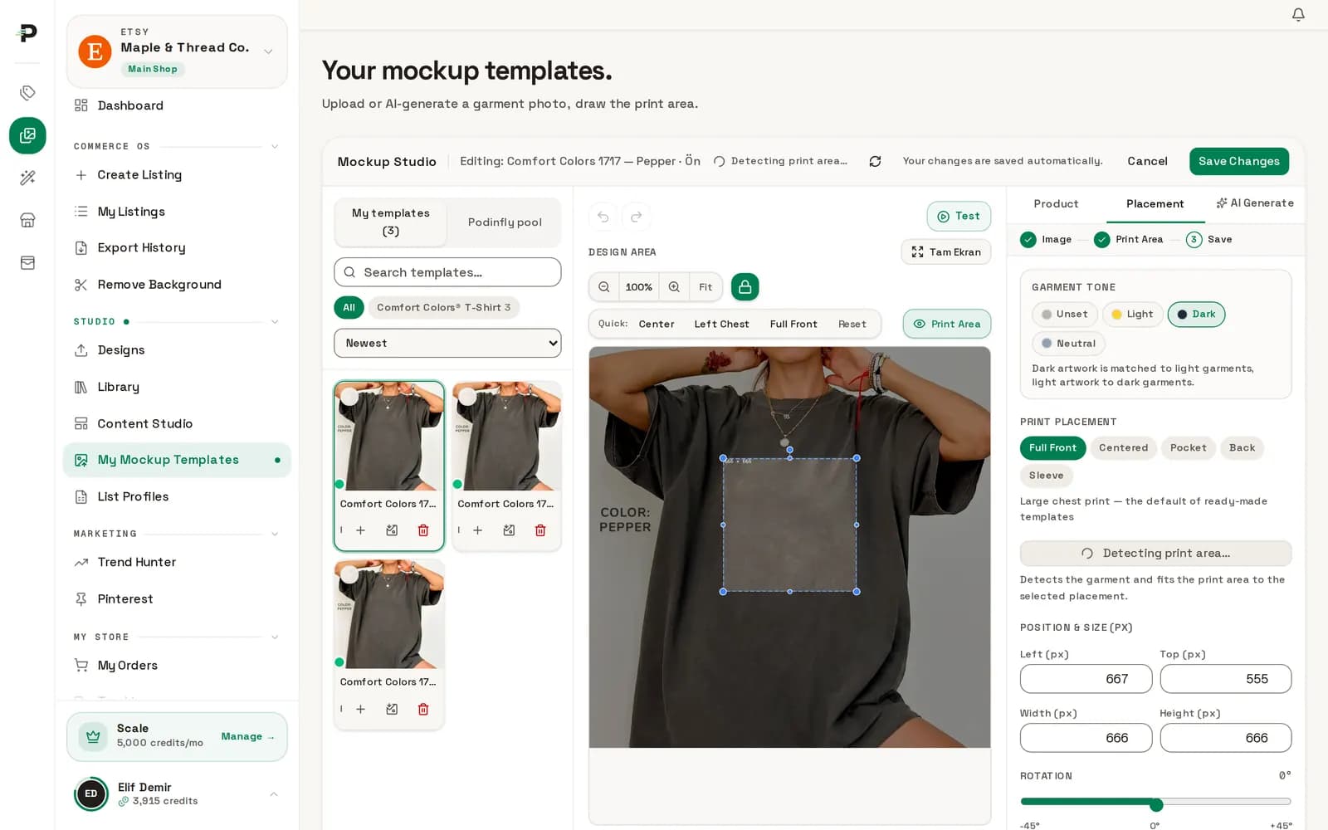Viewport: 1328px width, 830px height.
Task: Set garment tone to Unset
Action: click(1065, 315)
